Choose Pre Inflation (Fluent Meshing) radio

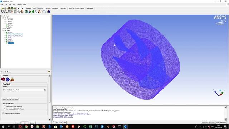[4, 106]
